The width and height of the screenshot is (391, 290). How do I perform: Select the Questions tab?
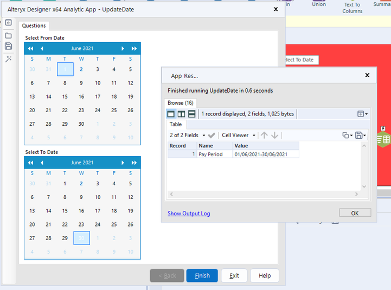[x=34, y=25]
